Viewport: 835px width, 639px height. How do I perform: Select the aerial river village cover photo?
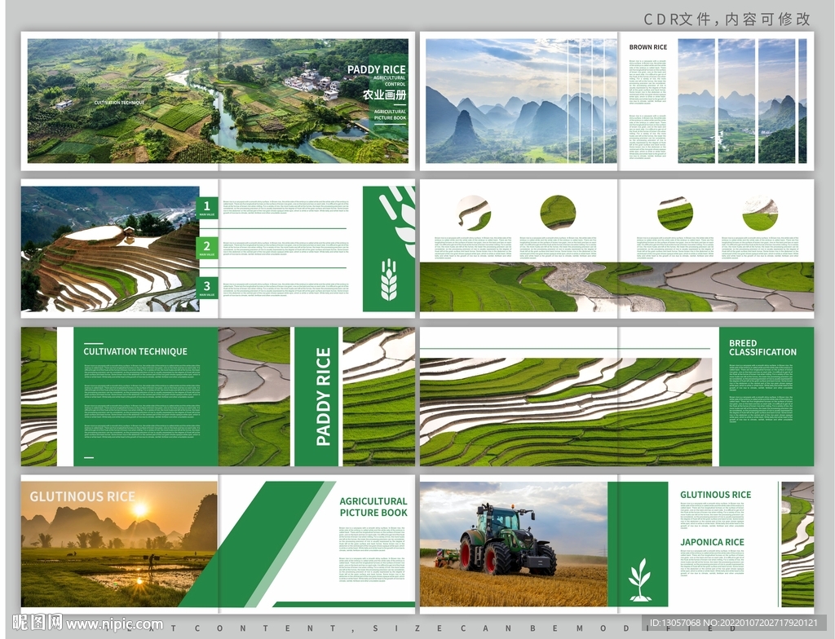coord(218,100)
